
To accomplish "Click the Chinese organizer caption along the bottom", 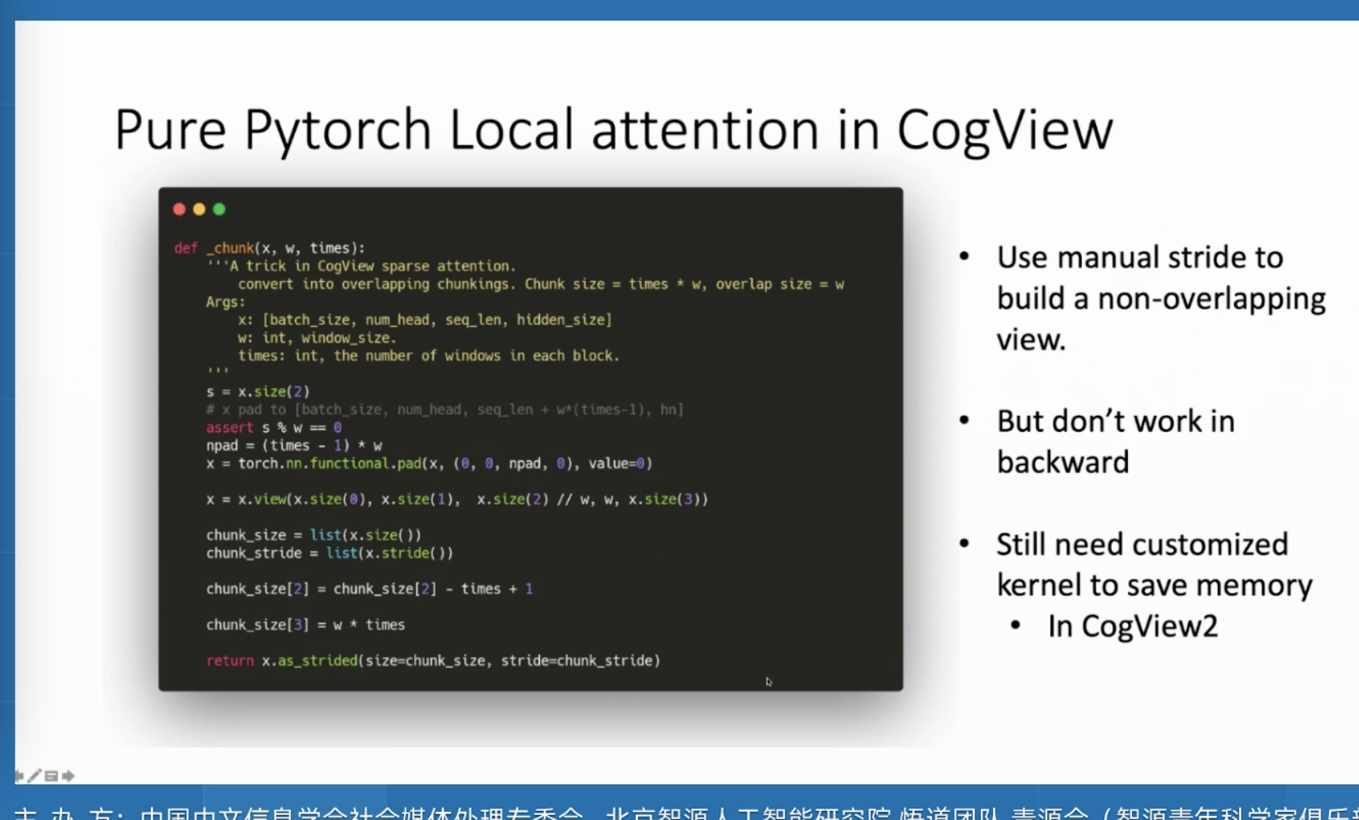I will click(686, 813).
